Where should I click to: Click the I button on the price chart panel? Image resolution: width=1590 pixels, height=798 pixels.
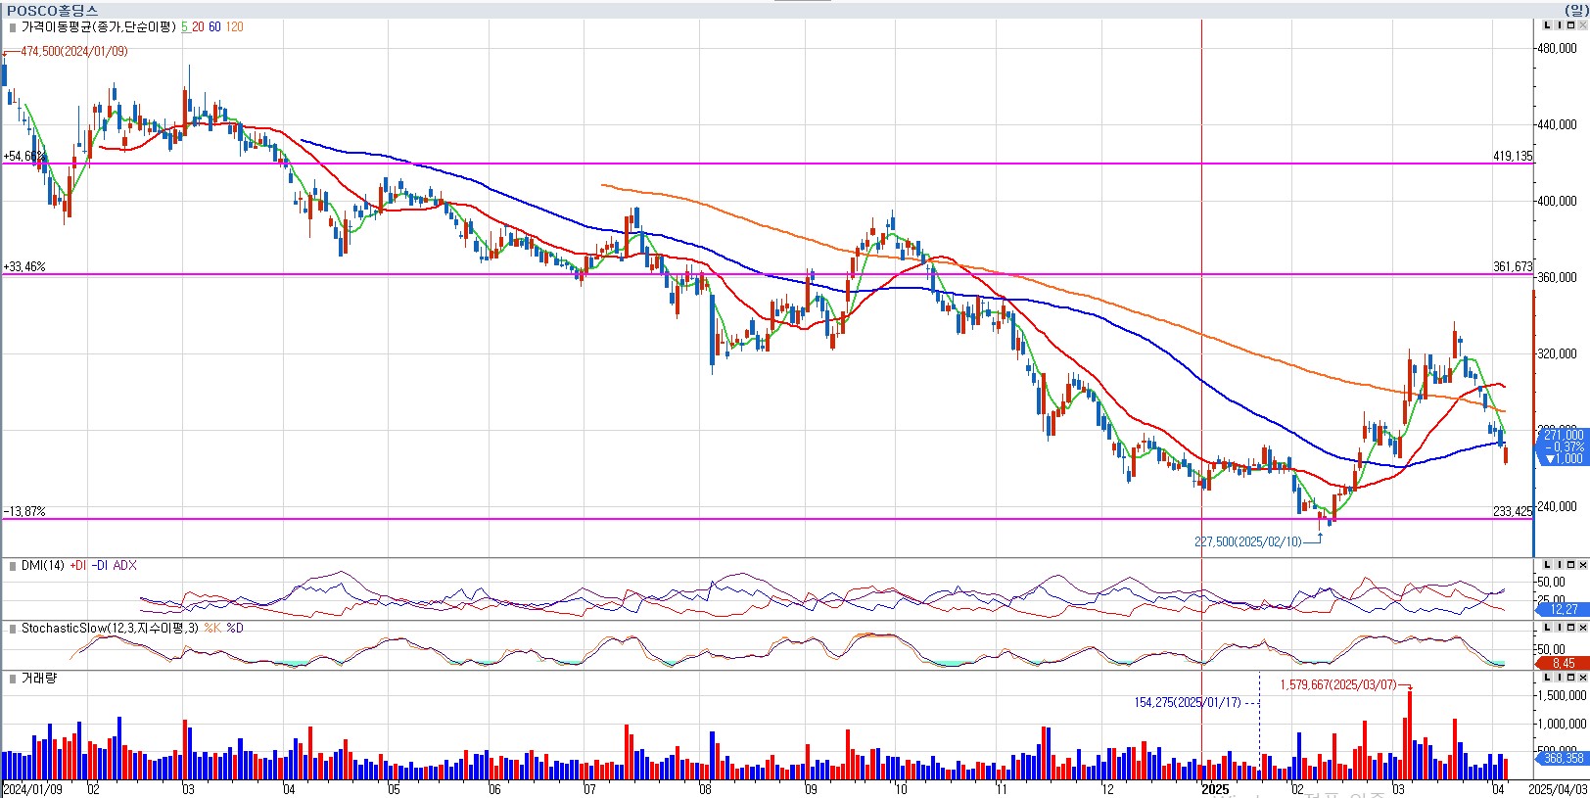(1559, 25)
